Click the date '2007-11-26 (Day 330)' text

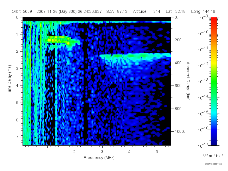pyautogui.click(x=56, y=11)
